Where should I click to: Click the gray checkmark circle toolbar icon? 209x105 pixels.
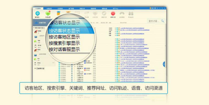click(104, 13)
